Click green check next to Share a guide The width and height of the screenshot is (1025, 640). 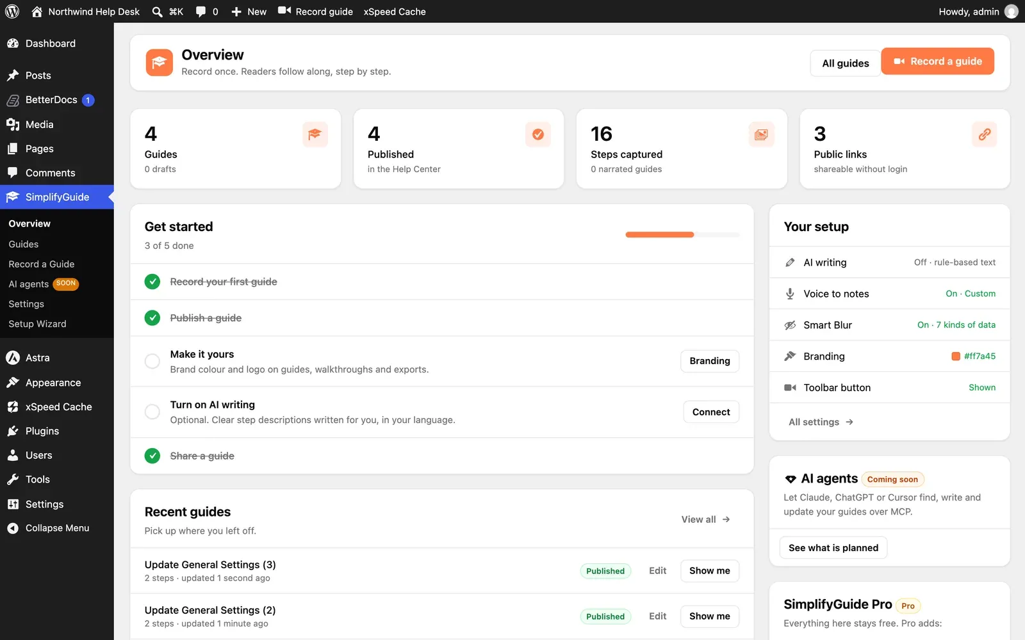tap(152, 456)
